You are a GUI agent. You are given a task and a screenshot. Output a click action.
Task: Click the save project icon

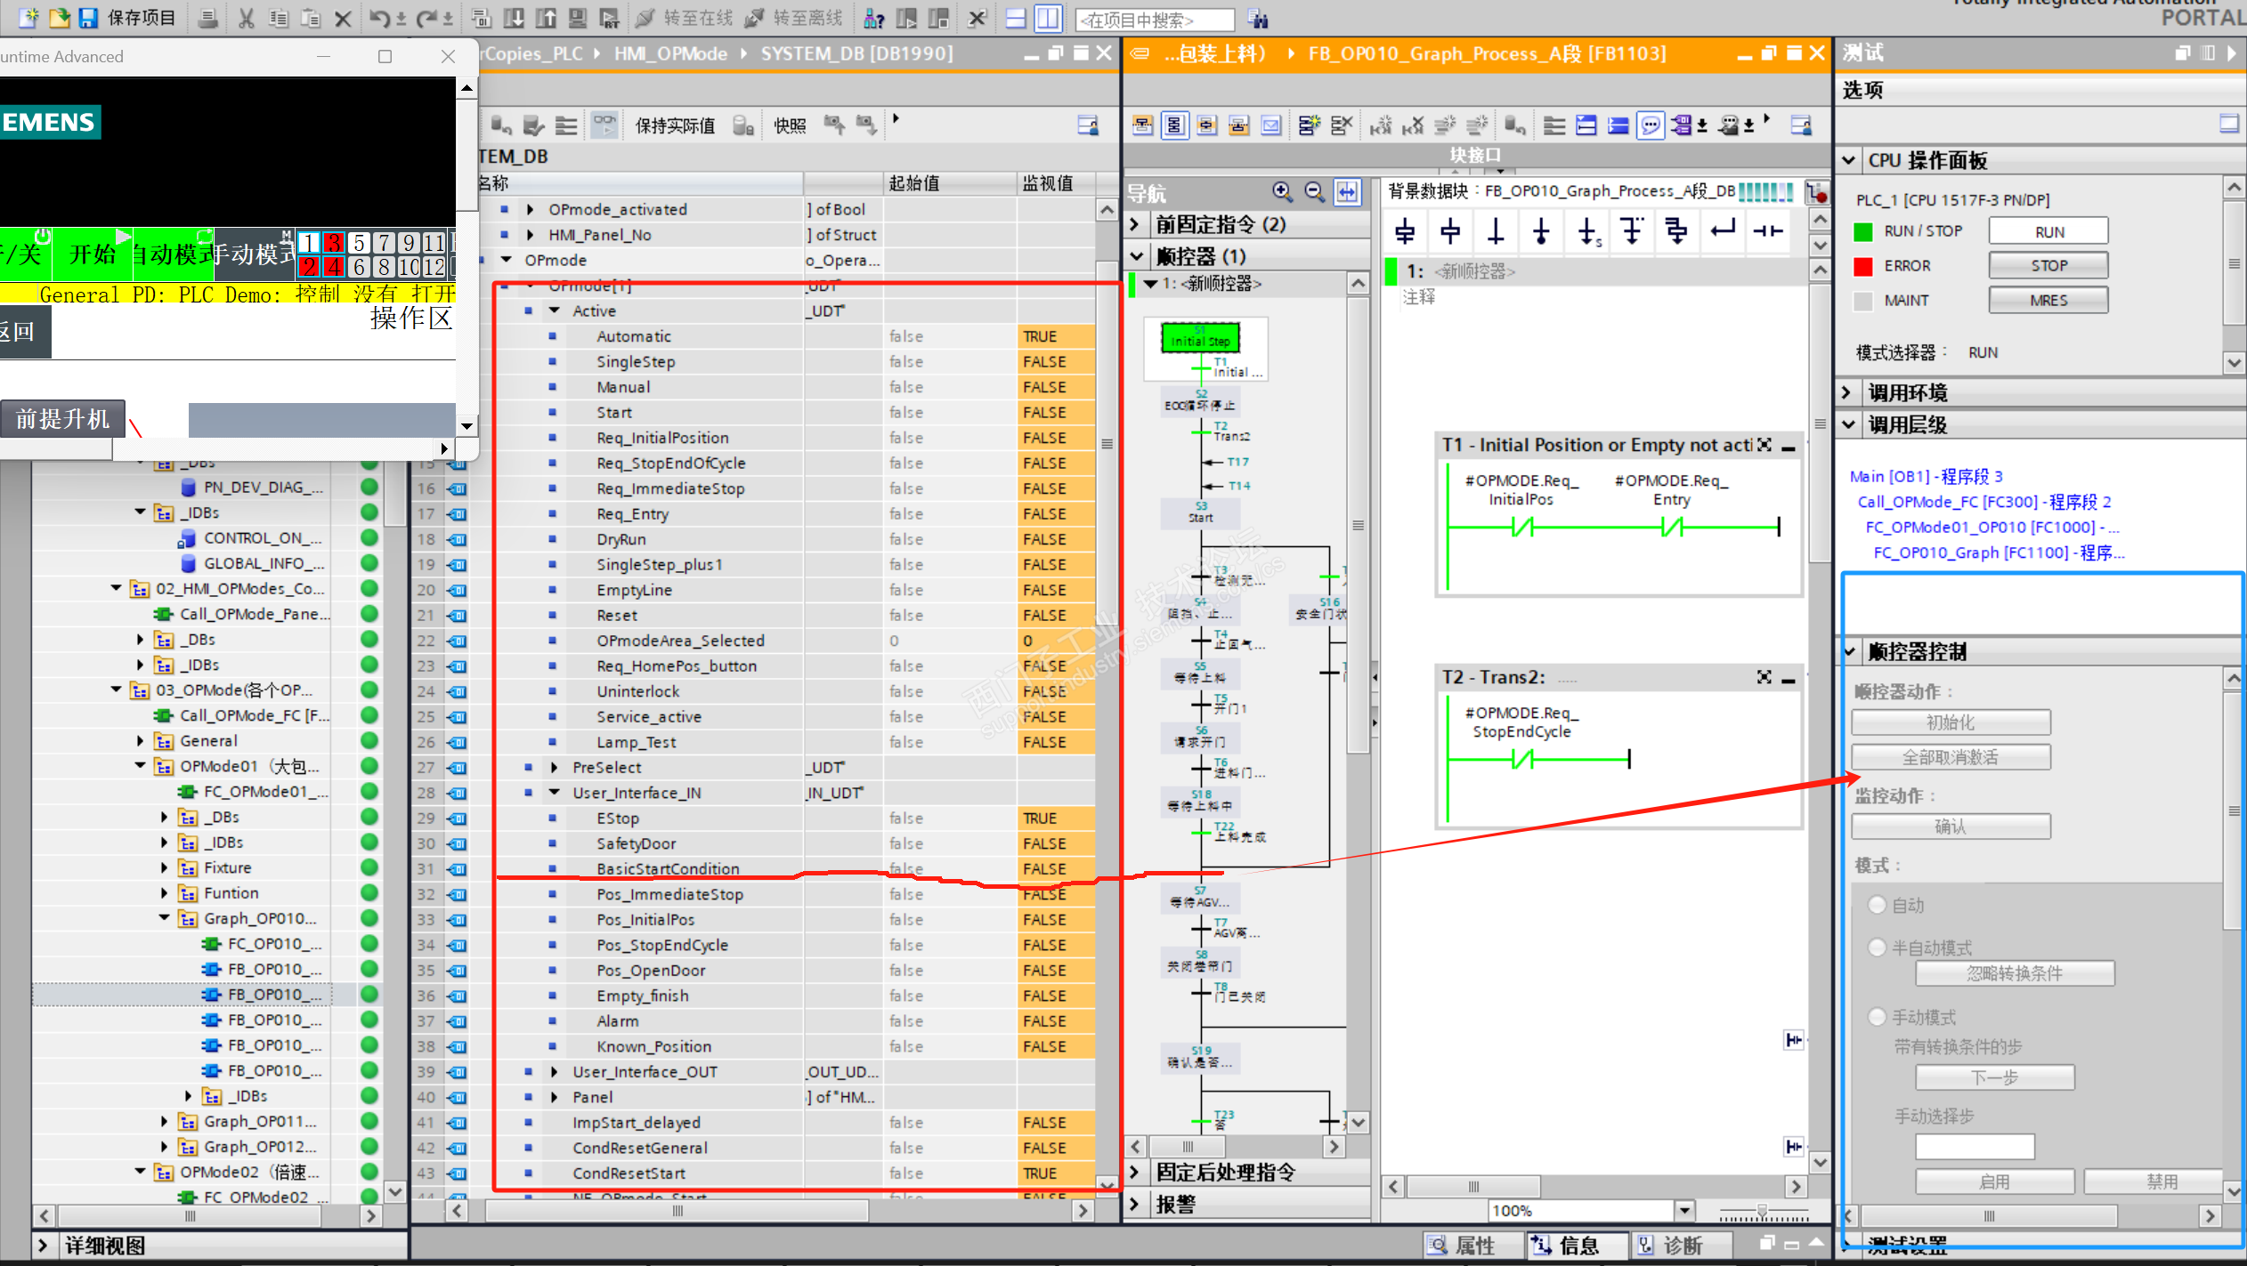(x=88, y=18)
